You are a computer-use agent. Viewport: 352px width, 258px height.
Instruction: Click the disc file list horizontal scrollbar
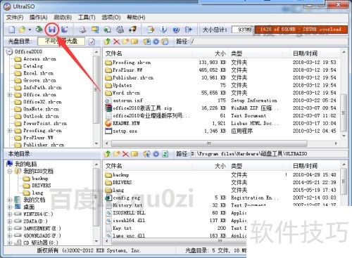coord(209,143)
